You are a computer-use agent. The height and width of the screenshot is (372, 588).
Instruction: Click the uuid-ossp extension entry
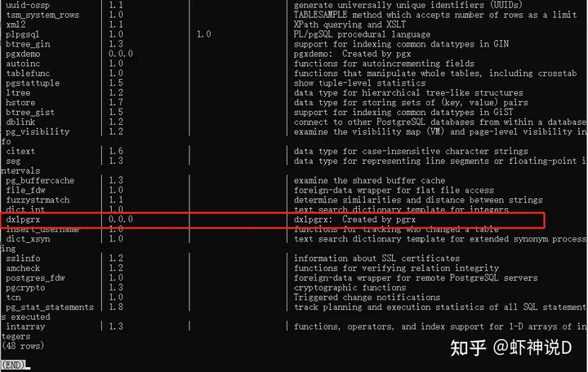pos(28,5)
